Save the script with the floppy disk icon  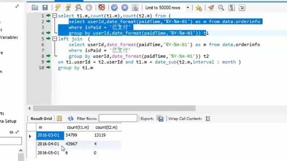click(45, 8)
